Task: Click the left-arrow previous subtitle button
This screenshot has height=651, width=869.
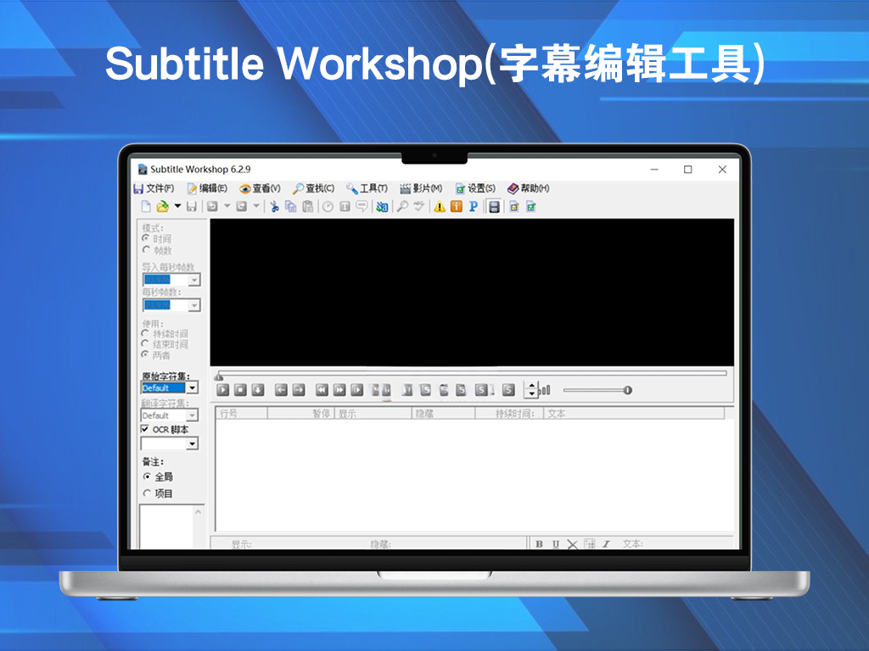Action: [x=281, y=390]
